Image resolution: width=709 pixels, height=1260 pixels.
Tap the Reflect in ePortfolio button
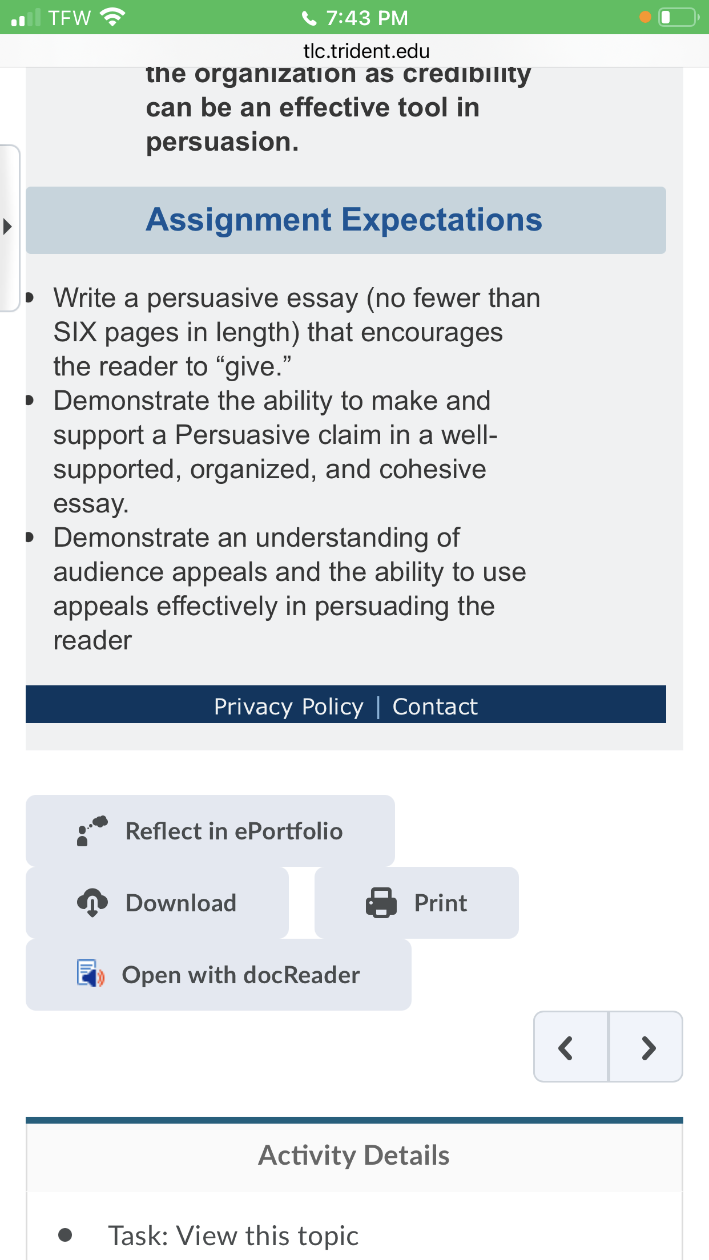pyautogui.click(x=210, y=831)
